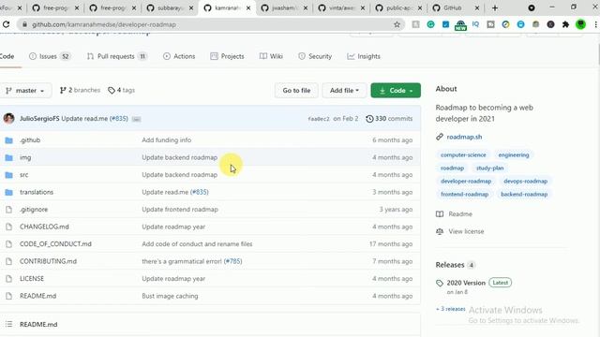600x337 pixels.
Task: Open the green Code dropdown
Action: click(396, 91)
